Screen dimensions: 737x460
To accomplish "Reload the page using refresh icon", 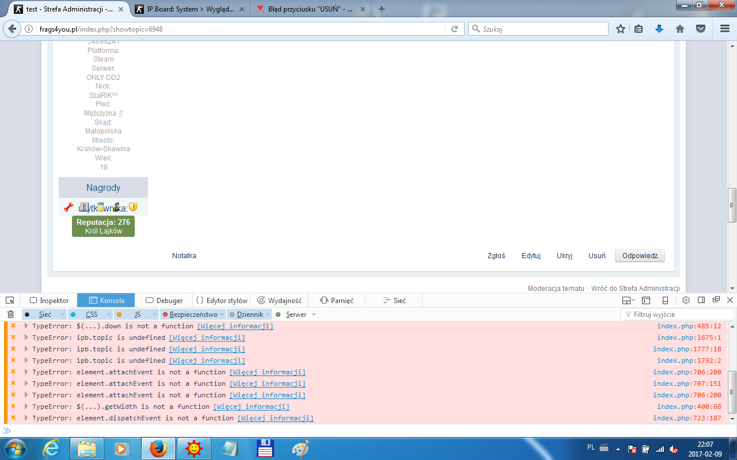I will click(x=454, y=29).
